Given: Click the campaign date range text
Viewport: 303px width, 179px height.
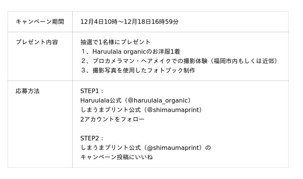Looking at the screenshot, I should coord(129,22).
